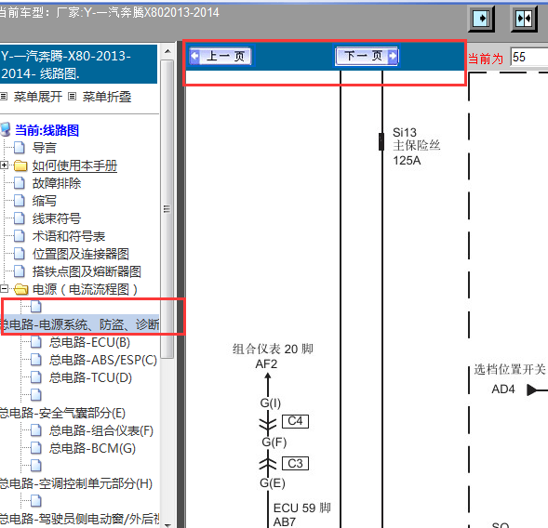Image resolution: width=548 pixels, height=528 pixels.
Task: Expand all menus via 菜单展开
Action: pyautogui.click(x=38, y=97)
